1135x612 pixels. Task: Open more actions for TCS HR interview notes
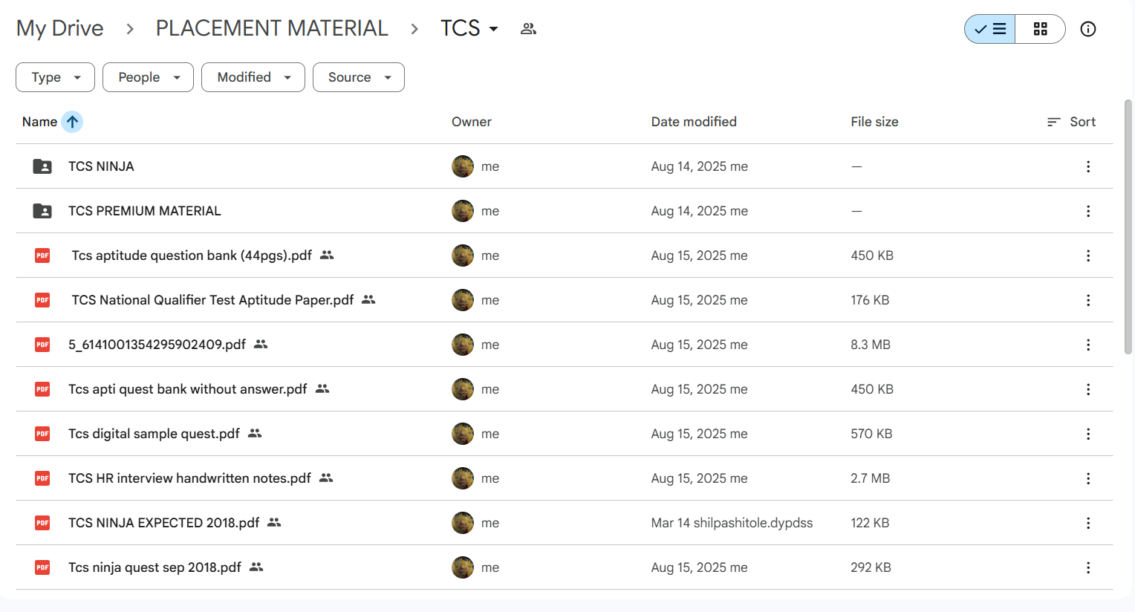click(x=1088, y=478)
